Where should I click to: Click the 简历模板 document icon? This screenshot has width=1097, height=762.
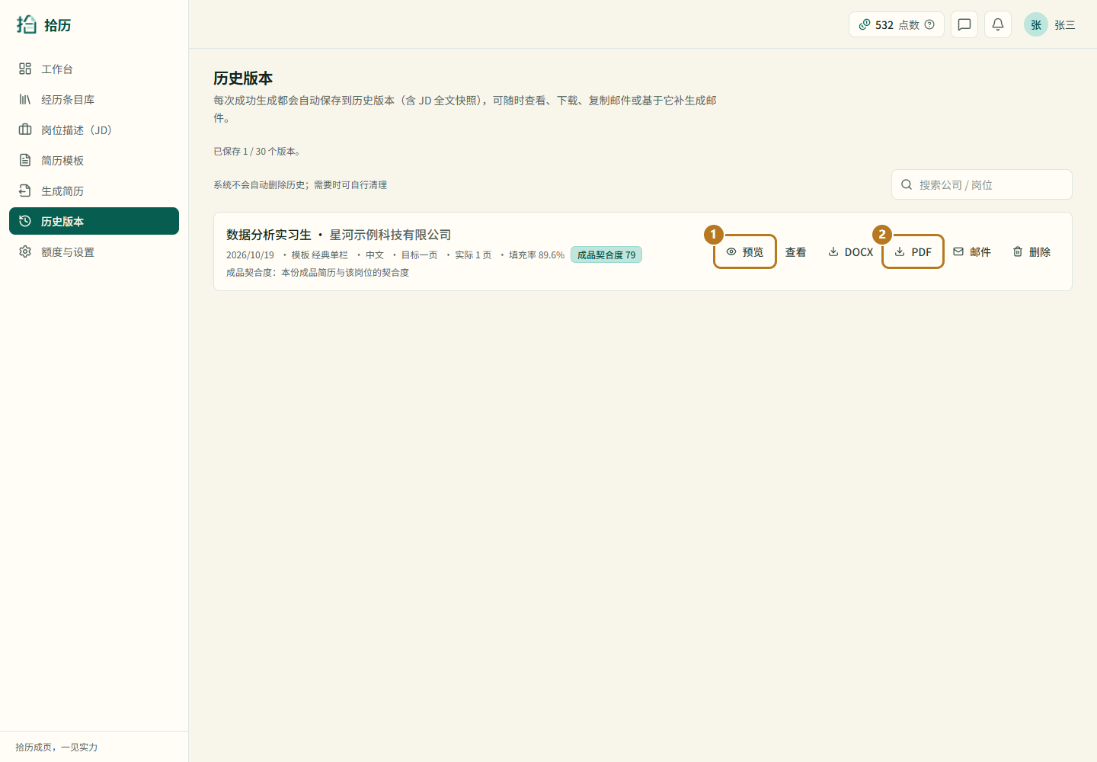pos(25,160)
